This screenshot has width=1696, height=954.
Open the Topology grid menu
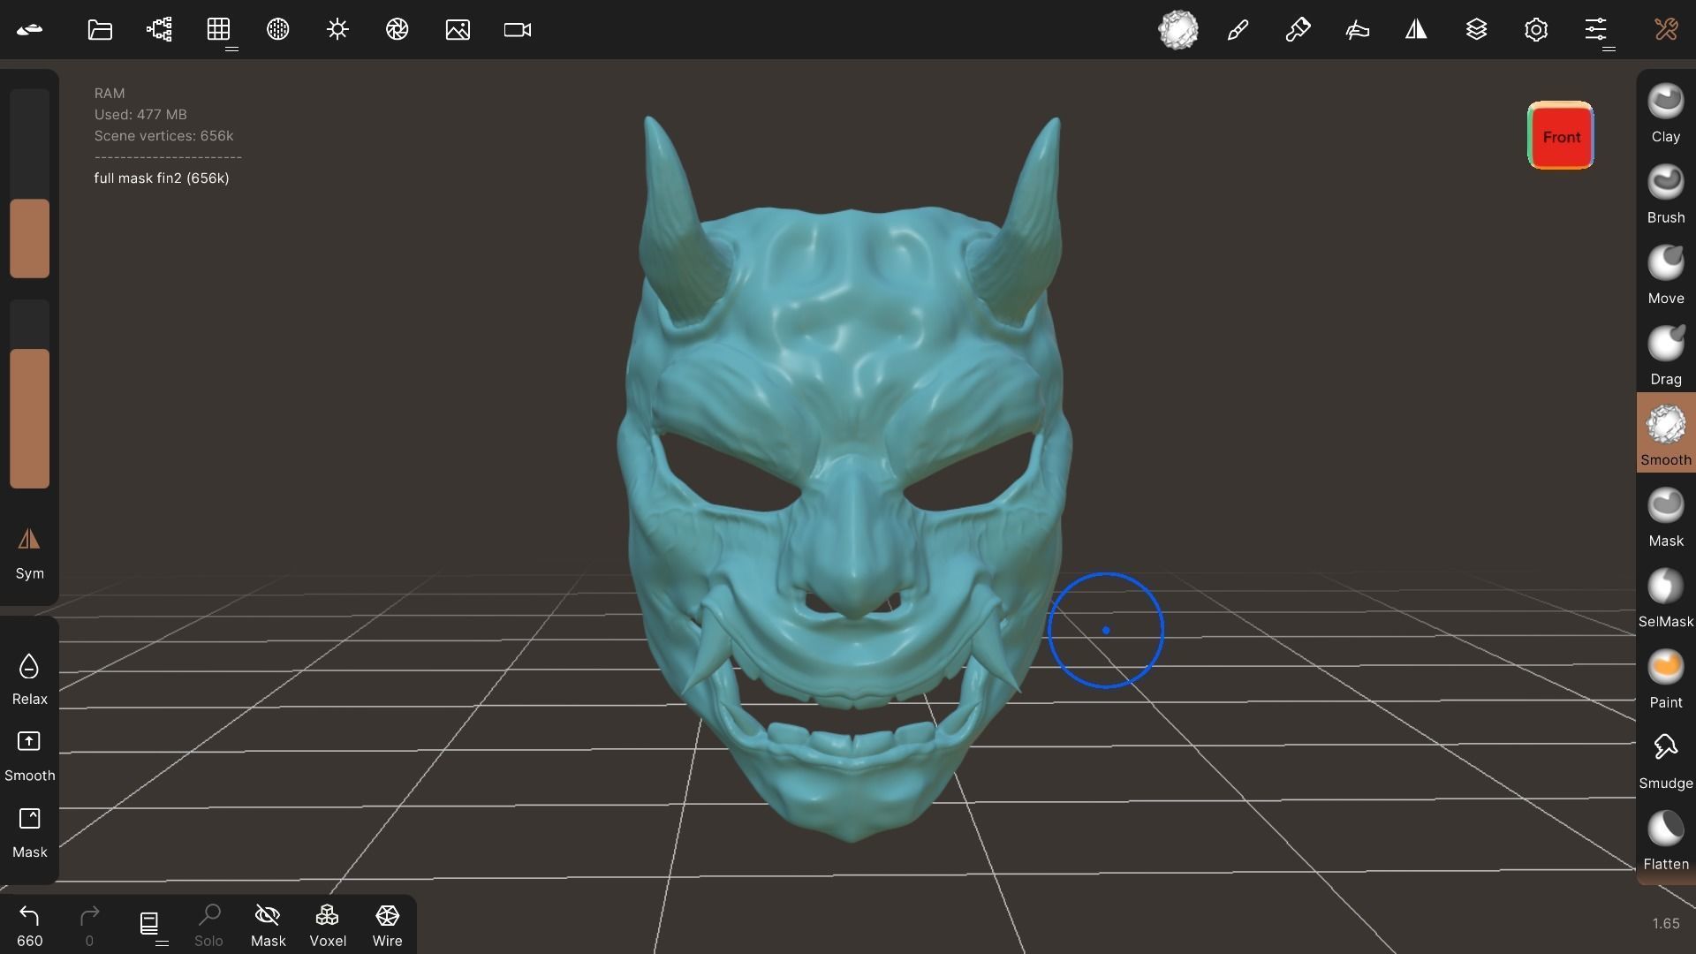point(219,30)
